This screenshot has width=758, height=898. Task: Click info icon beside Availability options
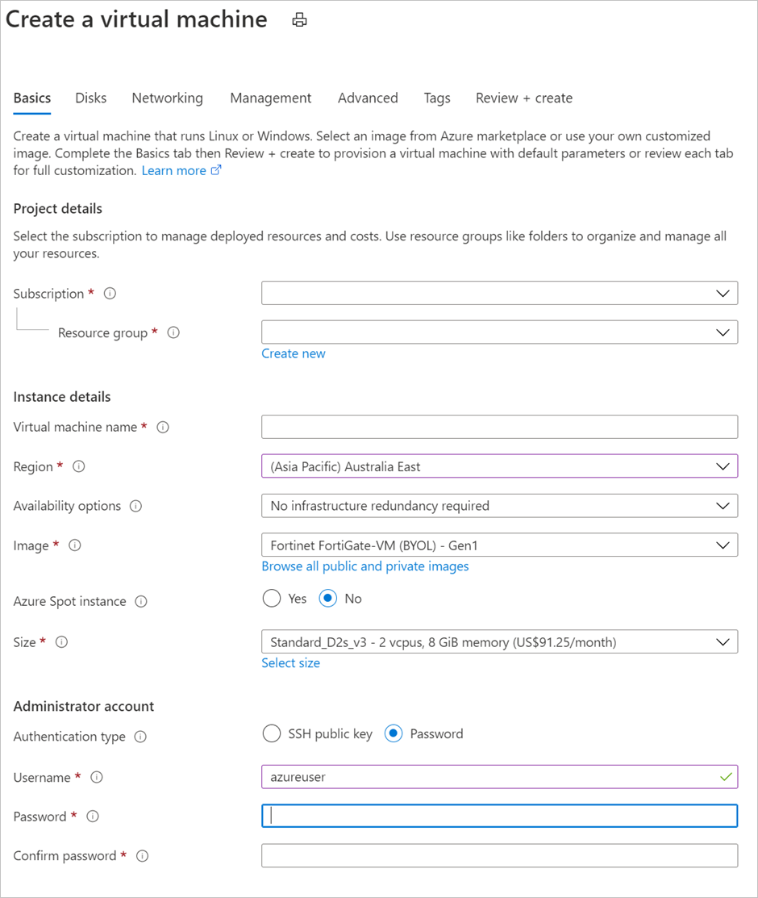click(x=135, y=506)
